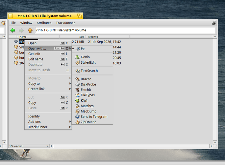Image resolution: width=225 pixels, height=165 pixels.
Task: Choose TextSearch from Open with list
Action: (x=92, y=71)
